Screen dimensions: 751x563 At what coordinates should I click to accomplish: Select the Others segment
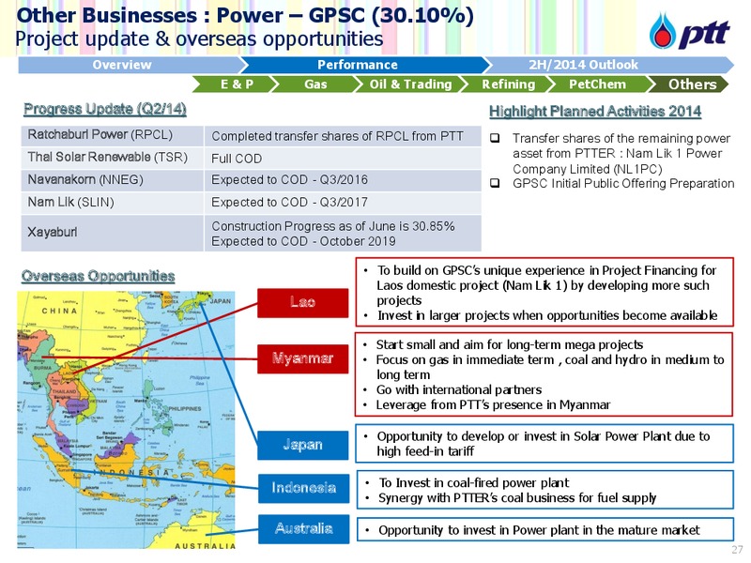(690, 84)
